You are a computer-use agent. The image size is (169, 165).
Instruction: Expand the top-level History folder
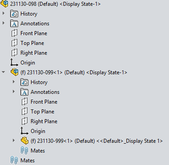[x=4, y=13]
